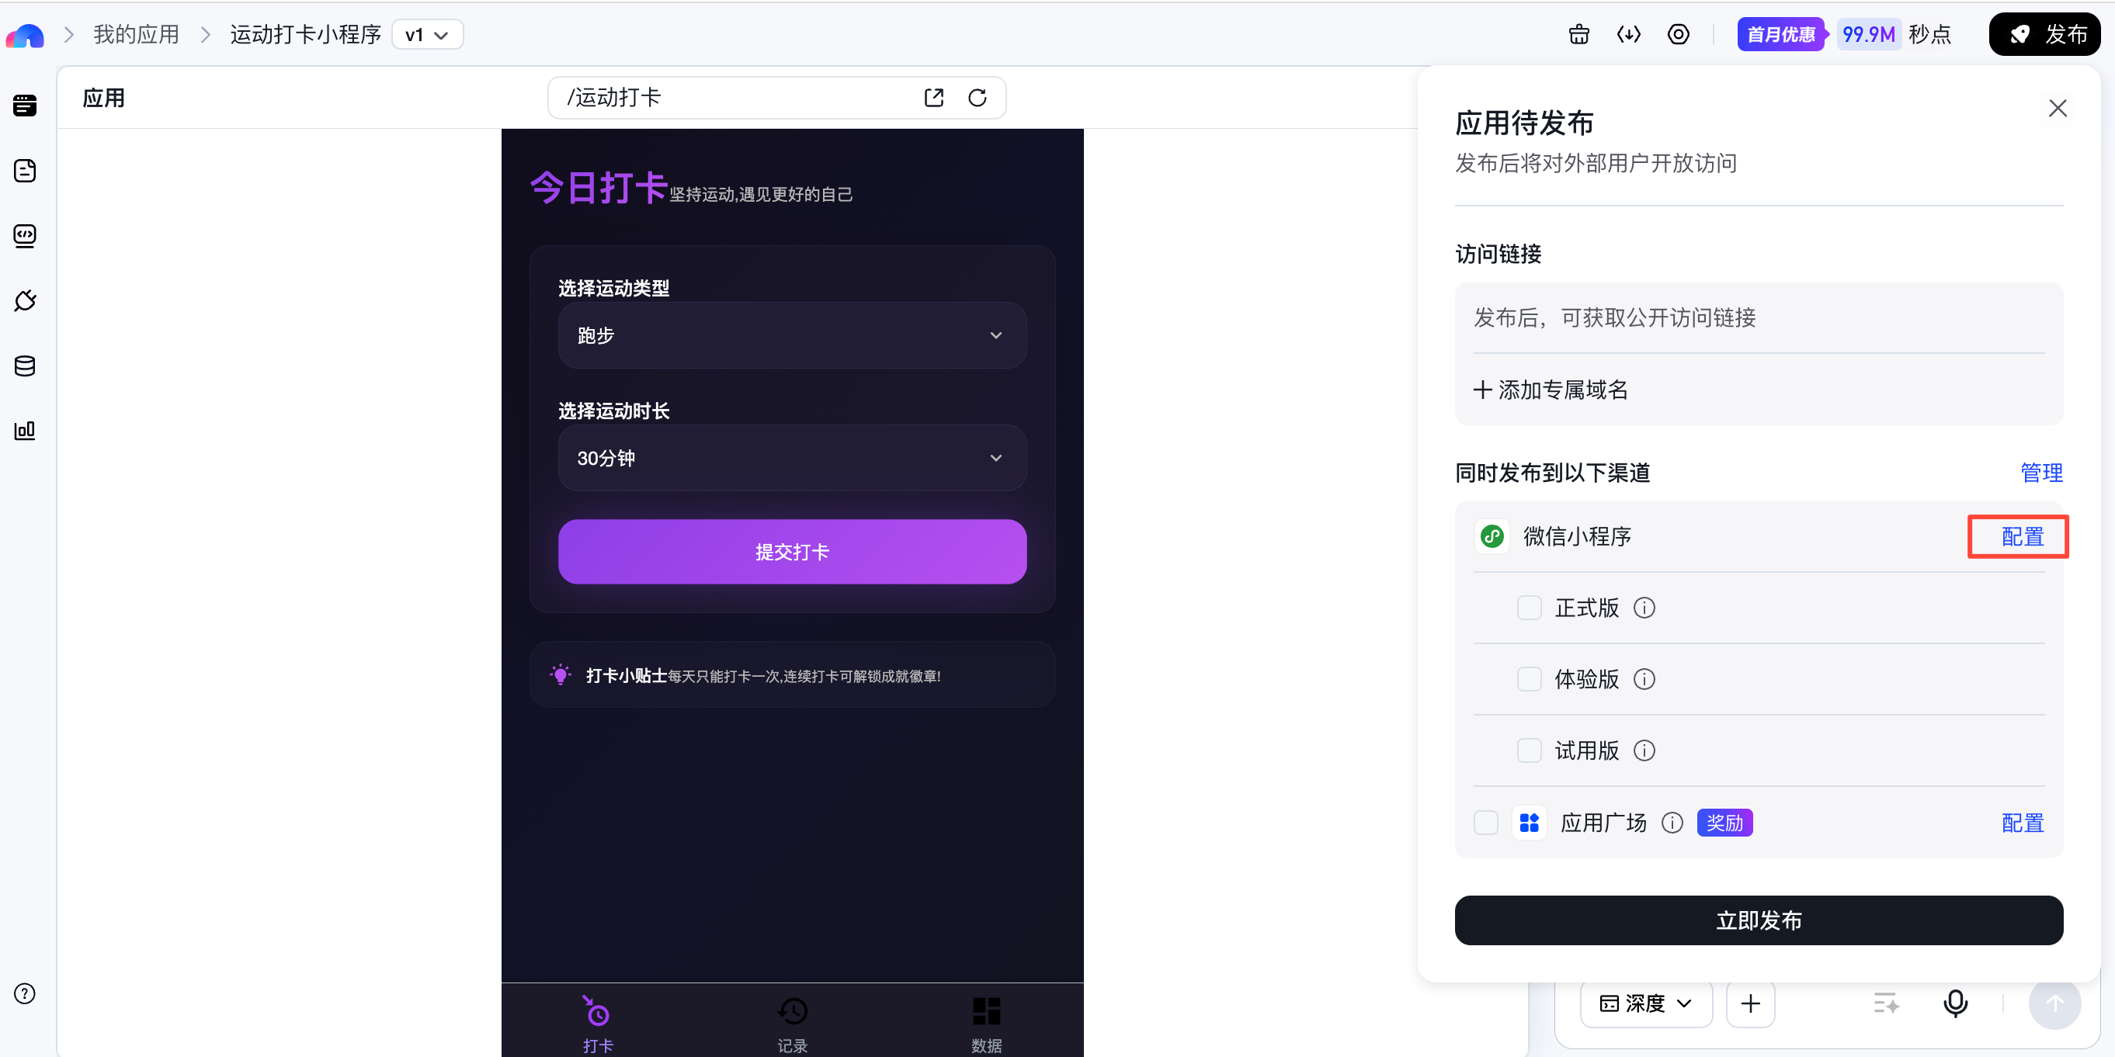This screenshot has width=2115, height=1057.
Task: Click the code export icon in the top bar
Action: (1629, 33)
